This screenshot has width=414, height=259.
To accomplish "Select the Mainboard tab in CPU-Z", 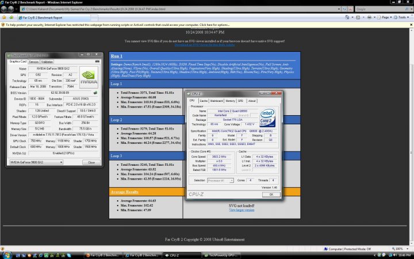I will [217, 101].
